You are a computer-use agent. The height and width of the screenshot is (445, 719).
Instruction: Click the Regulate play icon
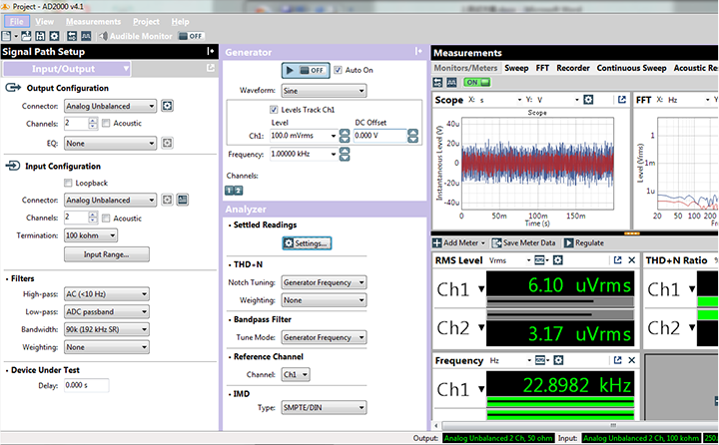tap(568, 242)
